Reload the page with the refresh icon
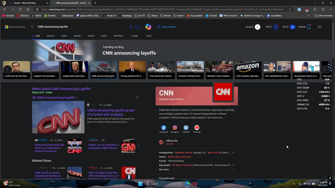 pyautogui.click(x=20, y=9)
